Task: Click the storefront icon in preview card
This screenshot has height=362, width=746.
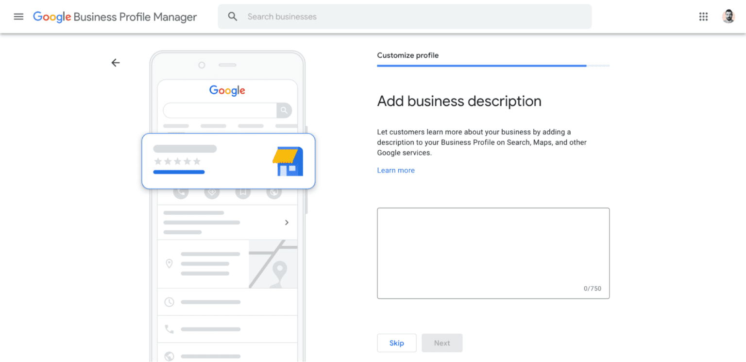Action: click(288, 161)
